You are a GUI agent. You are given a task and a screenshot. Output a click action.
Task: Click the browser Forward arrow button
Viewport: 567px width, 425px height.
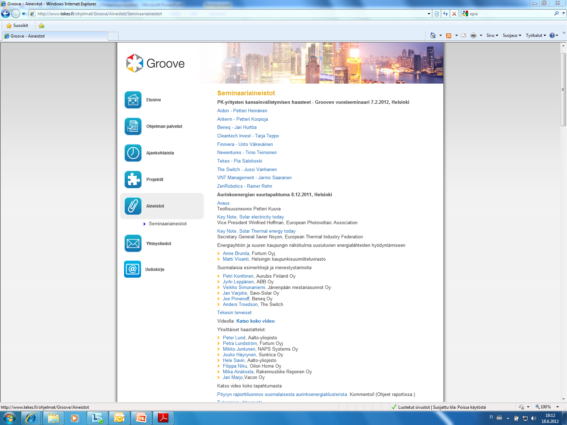[x=16, y=14]
